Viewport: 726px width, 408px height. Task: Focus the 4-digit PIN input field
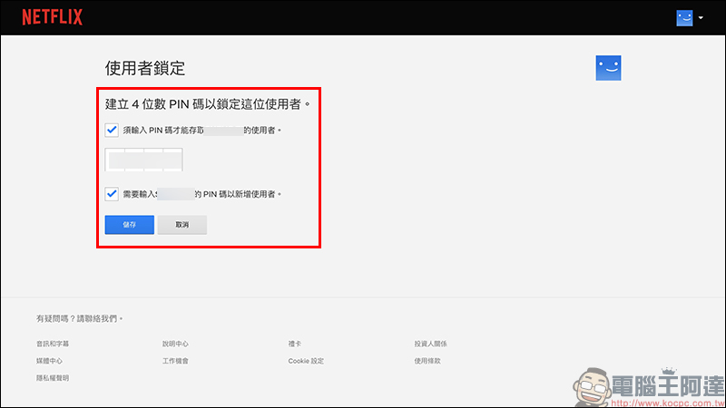point(144,160)
